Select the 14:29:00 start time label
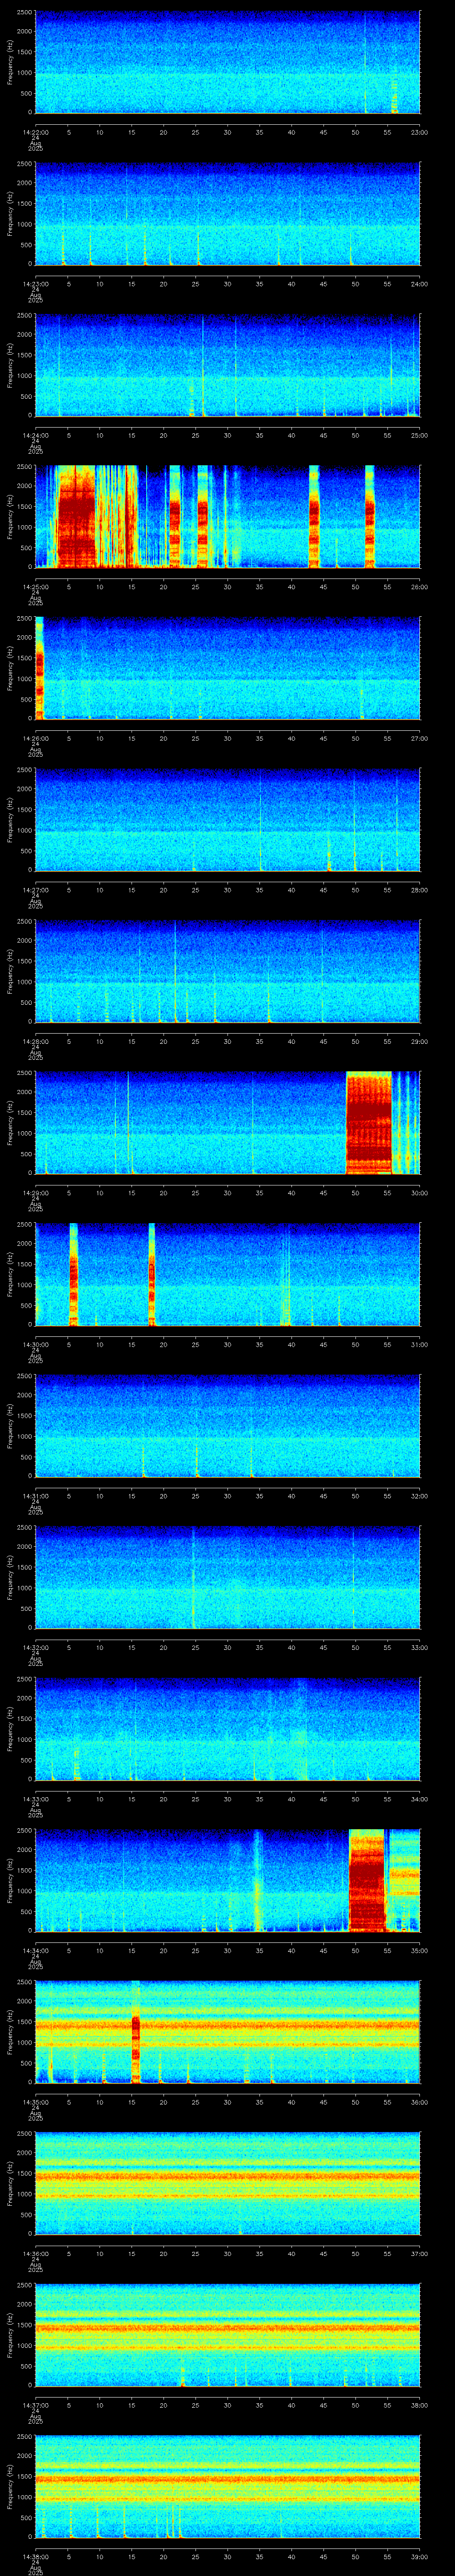Screen dimensions: 455x2576 click(35, 1193)
